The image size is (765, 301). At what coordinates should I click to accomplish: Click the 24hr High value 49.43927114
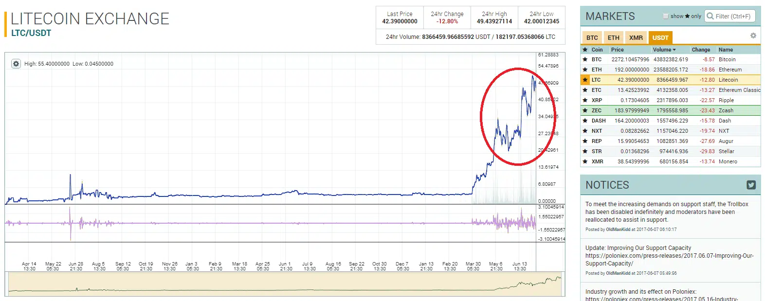pos(494,21)
